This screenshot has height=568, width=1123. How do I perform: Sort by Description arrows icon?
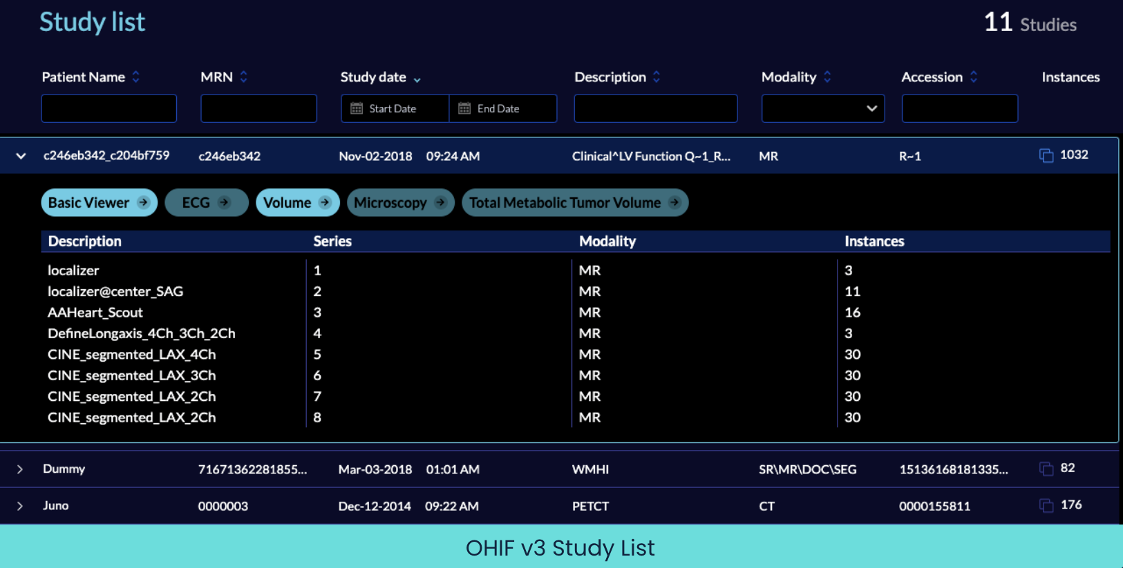[x=657, y=77]
